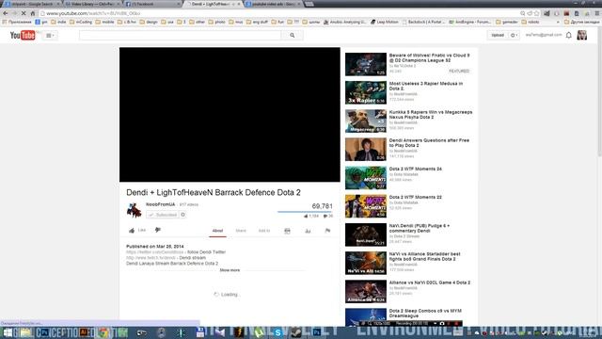Select the Add to tab
The width and height of the screenshot is (602, 339).
264,231
